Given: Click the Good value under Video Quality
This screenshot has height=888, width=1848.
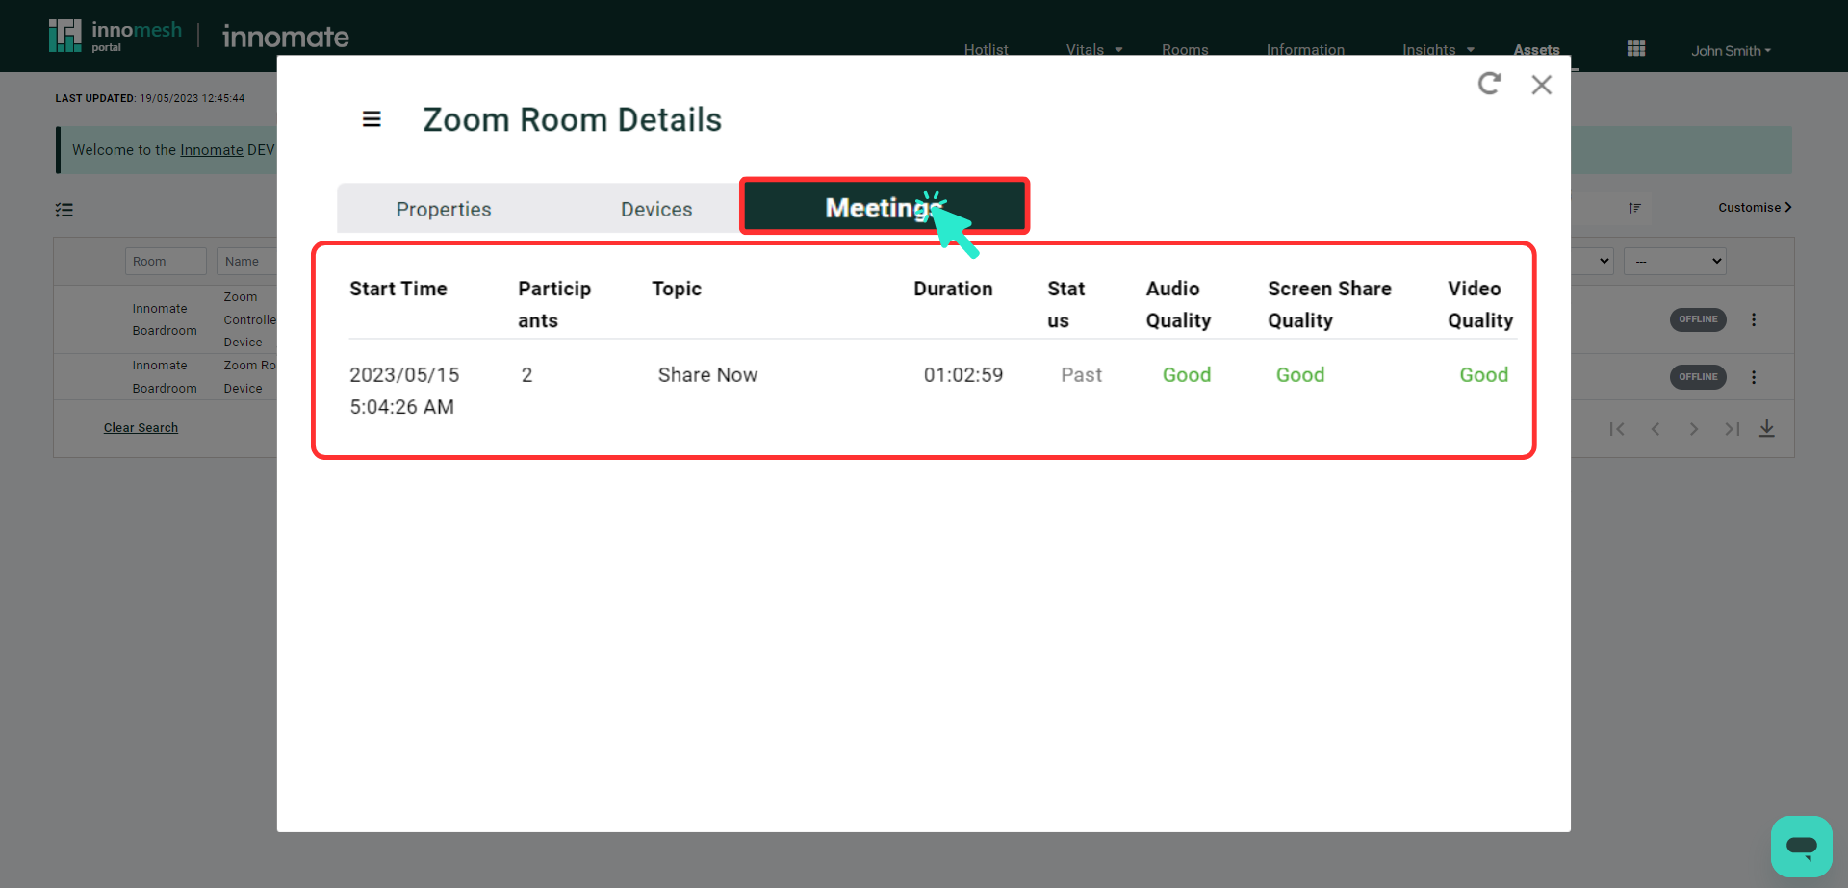Looking at the screenshot, I should [1483, 375].
